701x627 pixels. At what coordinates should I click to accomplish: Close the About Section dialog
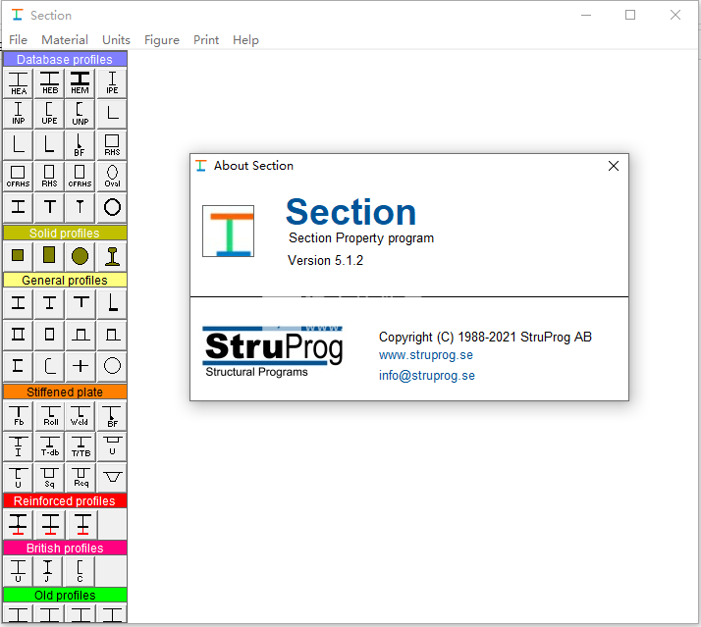614,166
